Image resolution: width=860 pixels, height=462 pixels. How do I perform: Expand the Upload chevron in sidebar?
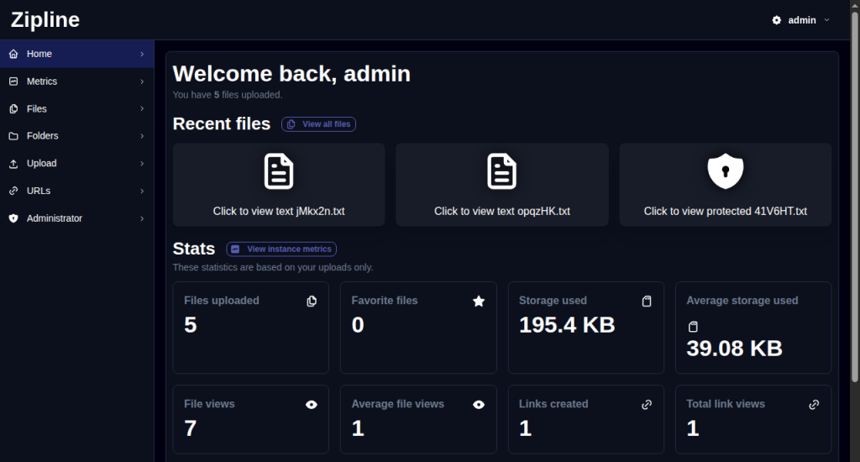(142, 164)
